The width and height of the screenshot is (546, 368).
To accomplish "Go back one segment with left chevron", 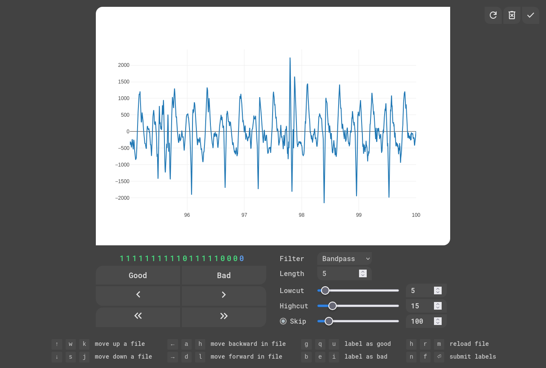I will tap(138, 295).
